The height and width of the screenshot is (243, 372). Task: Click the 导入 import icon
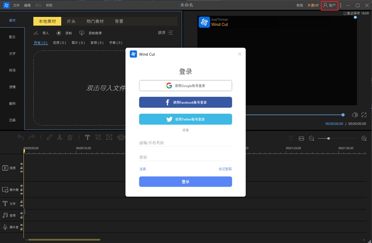pyautogui.click(x=36, y=33)
